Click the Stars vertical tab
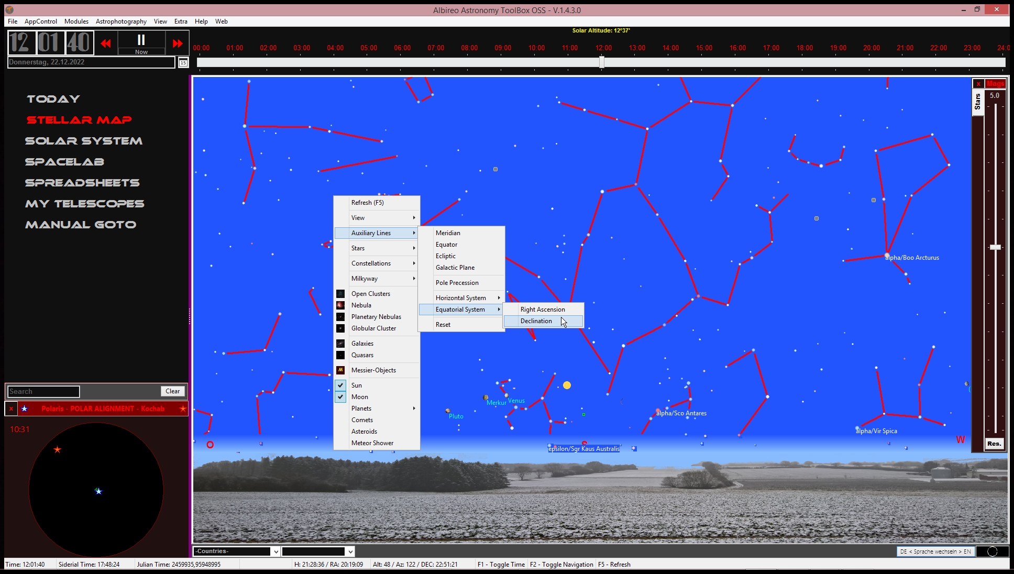This screenshot has width=1014, height=574. [977, 102]
